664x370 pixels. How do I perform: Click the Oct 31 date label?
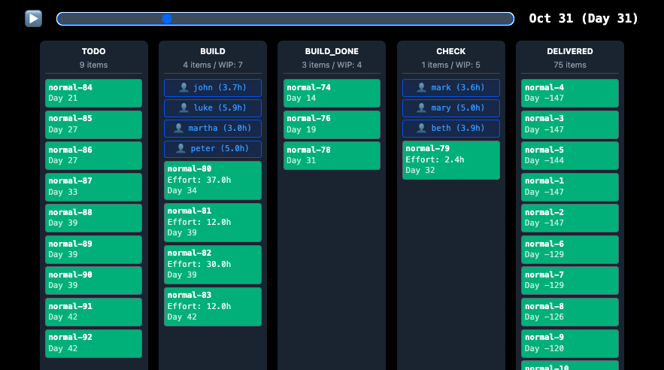point(583,19)
